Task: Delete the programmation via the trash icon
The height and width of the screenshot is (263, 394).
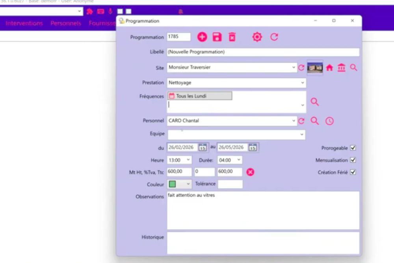Action: (x=232, y=37)
